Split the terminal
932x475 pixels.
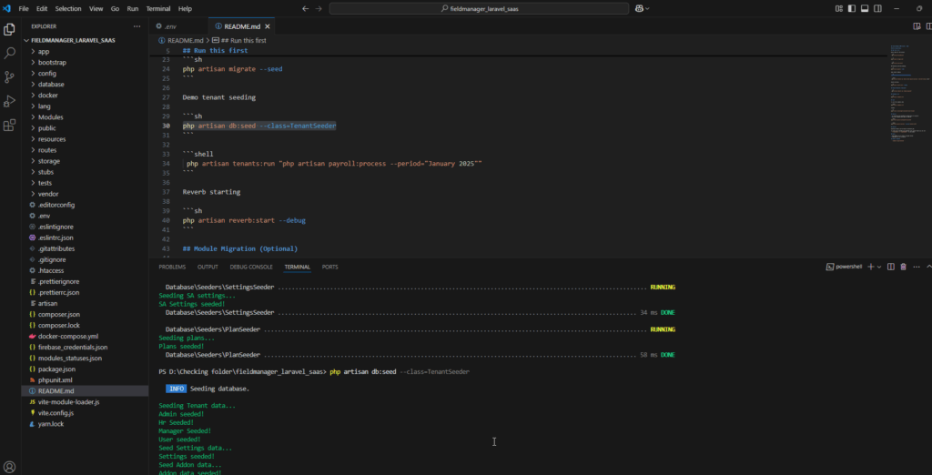coord(890,267)
